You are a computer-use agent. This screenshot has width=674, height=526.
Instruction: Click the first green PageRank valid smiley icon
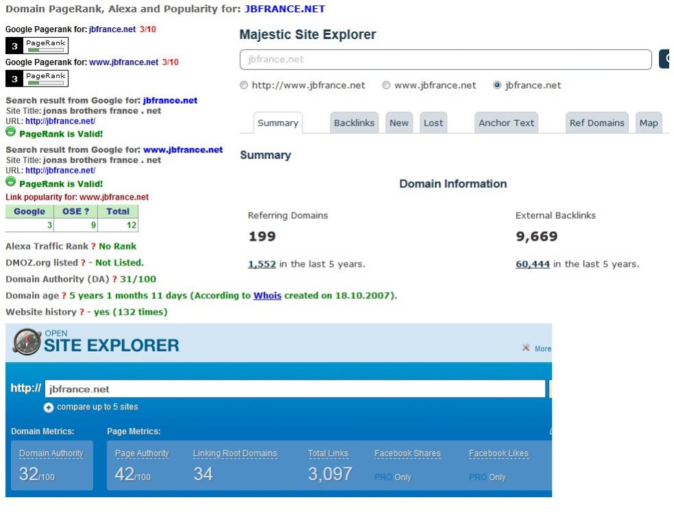[x=11, y=132]
